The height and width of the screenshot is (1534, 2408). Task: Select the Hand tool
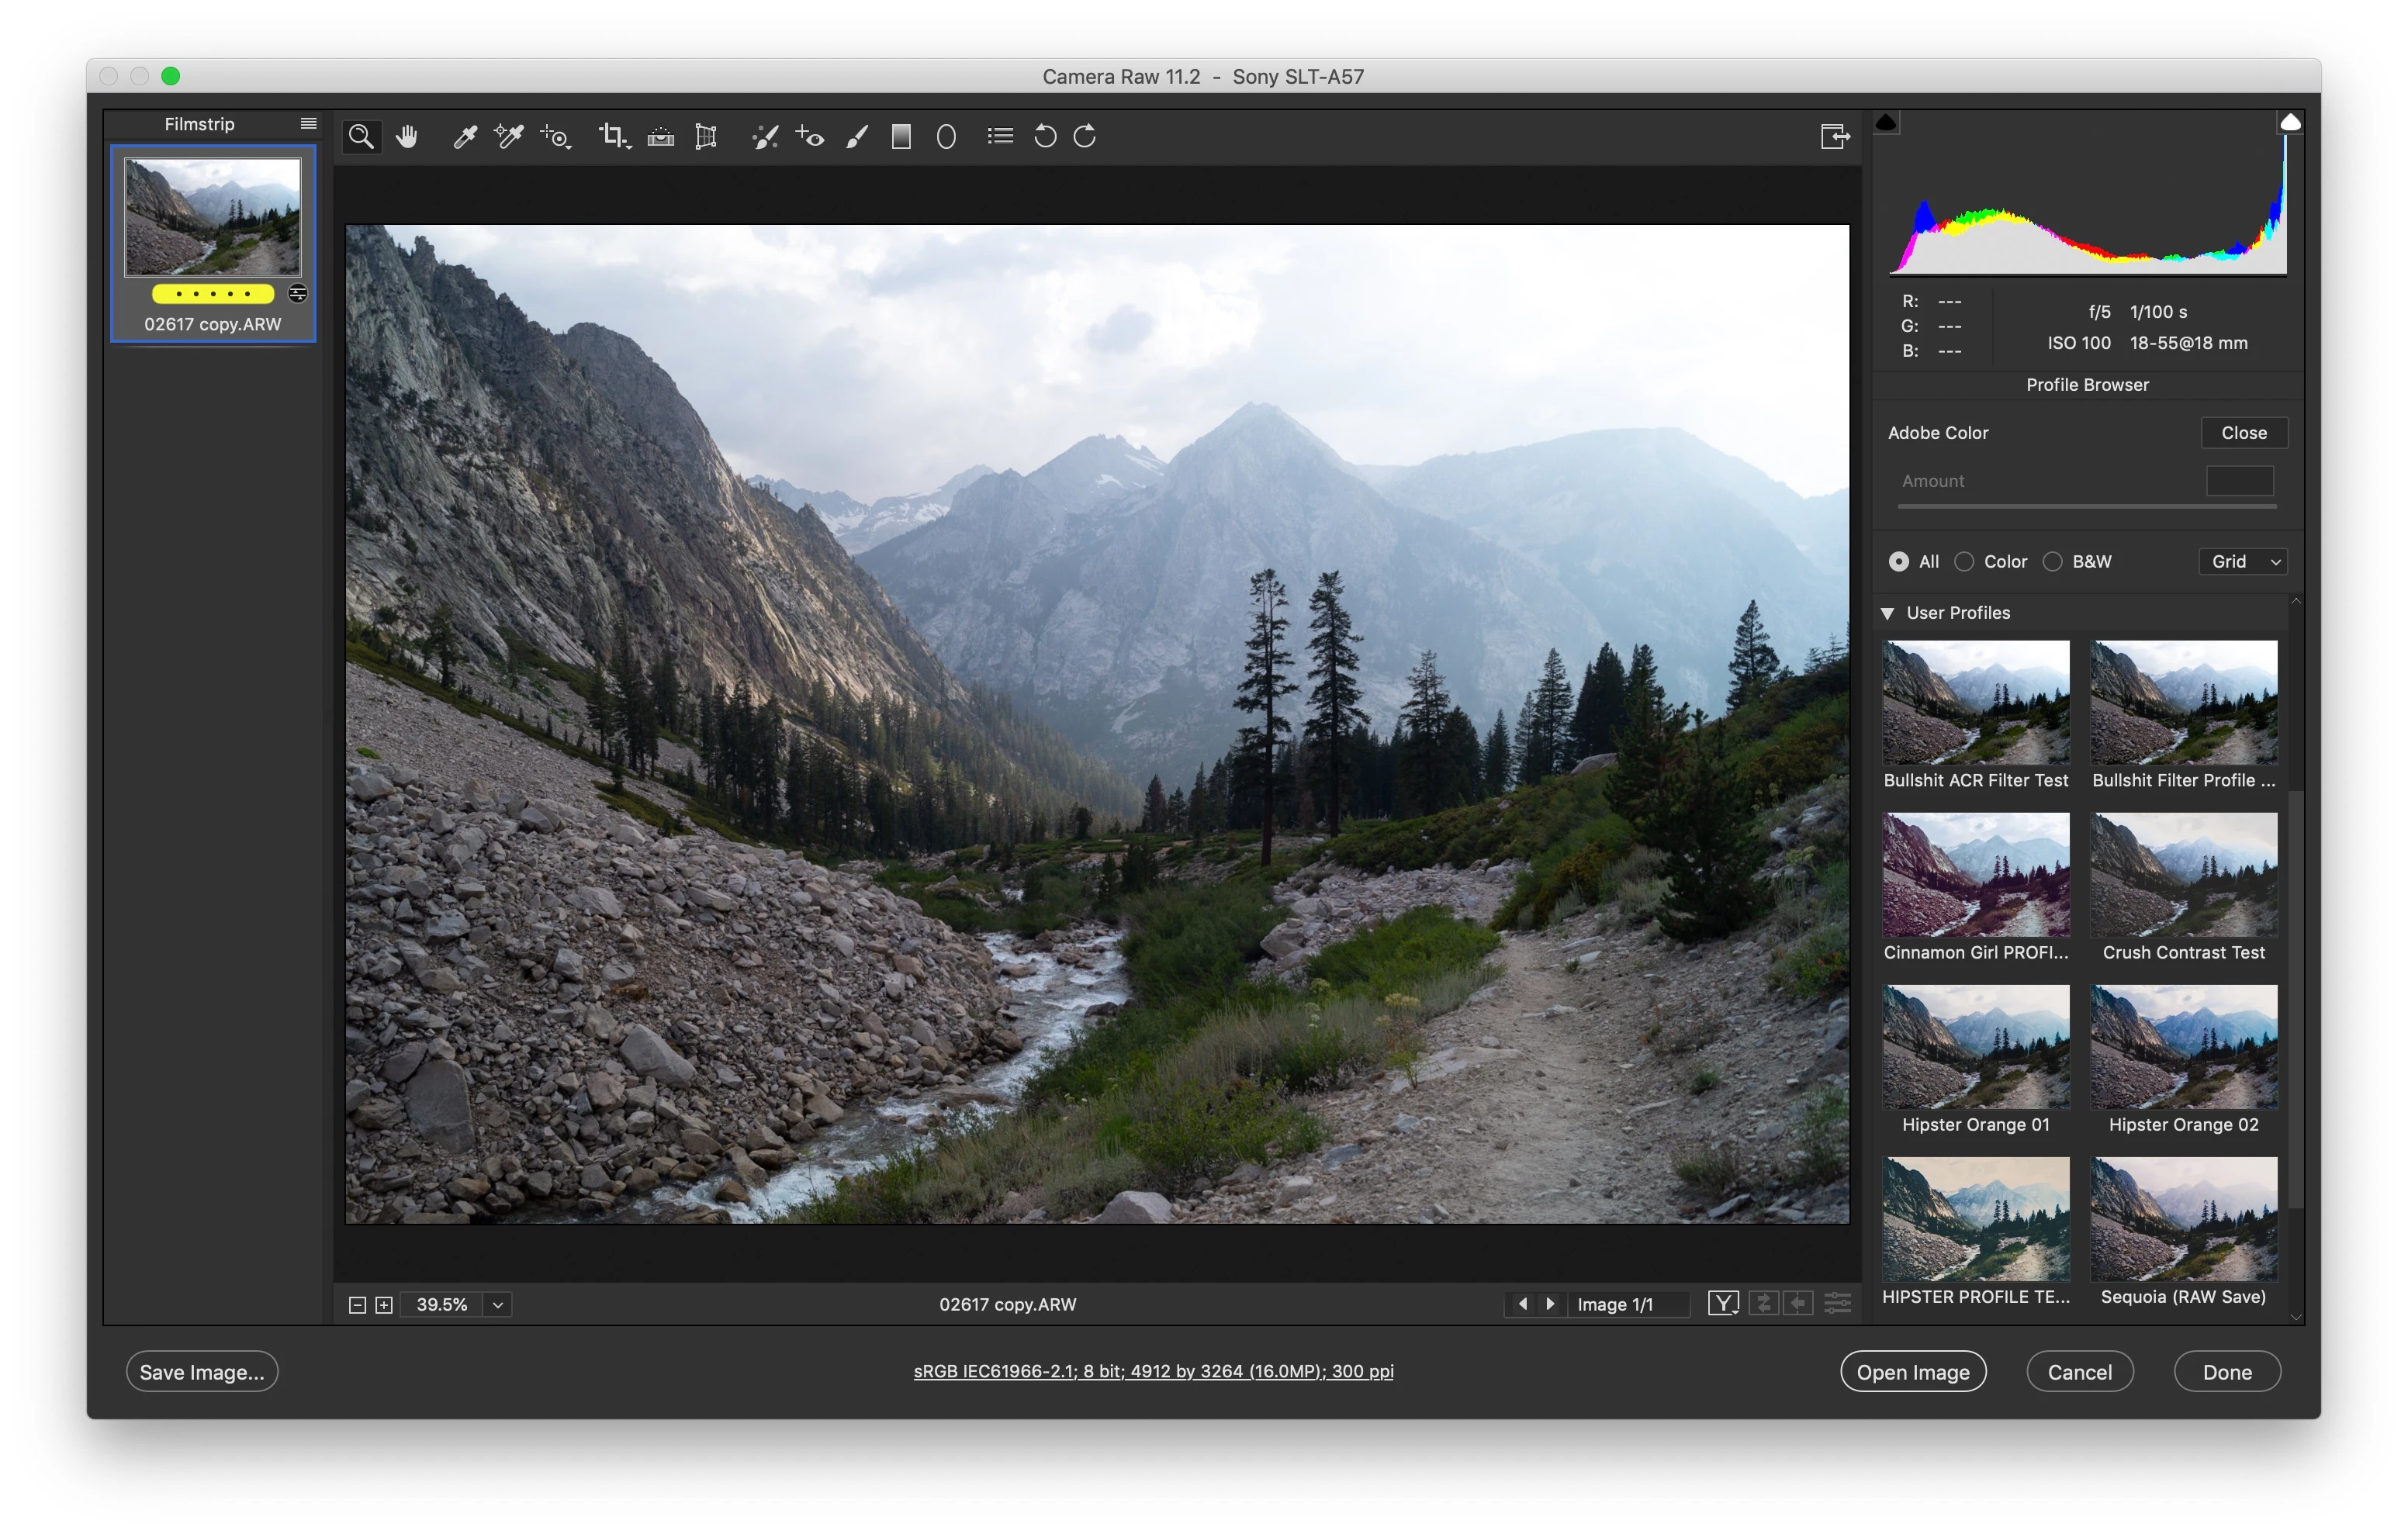coord(406,136)
